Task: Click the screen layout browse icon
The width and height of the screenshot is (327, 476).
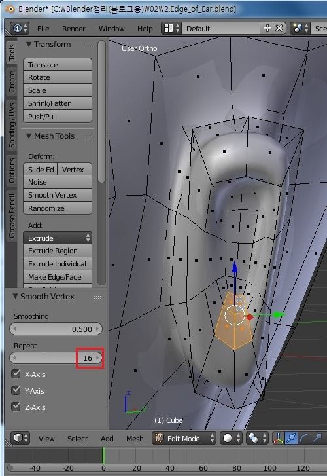Action: pos(172,29)
